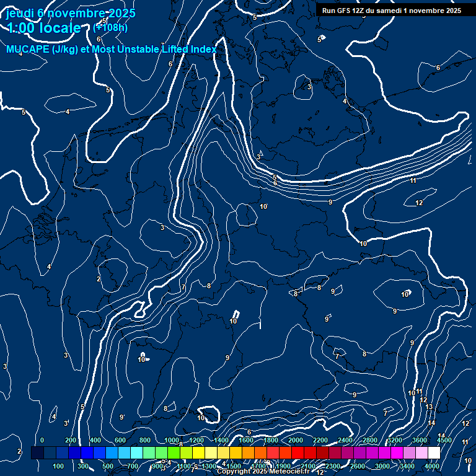Select the bright green legend swatch near 1100
This screenshot has height=476, width=476.
click(174, 452)
